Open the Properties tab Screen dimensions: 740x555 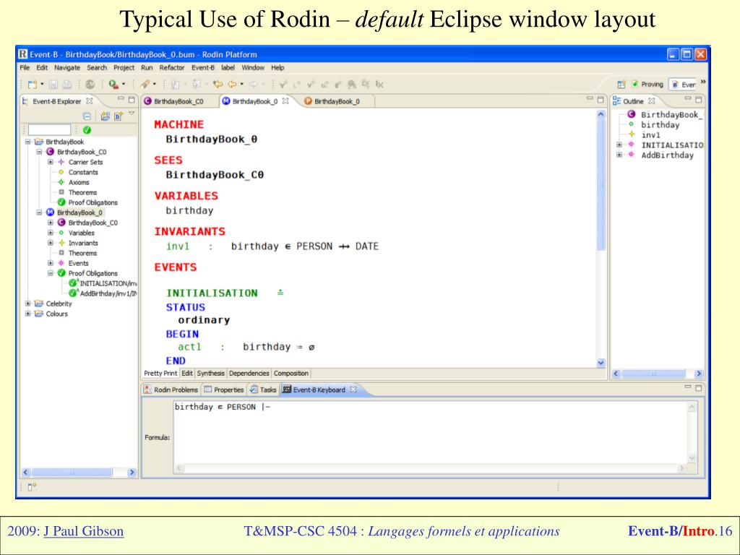pos(224,390)
